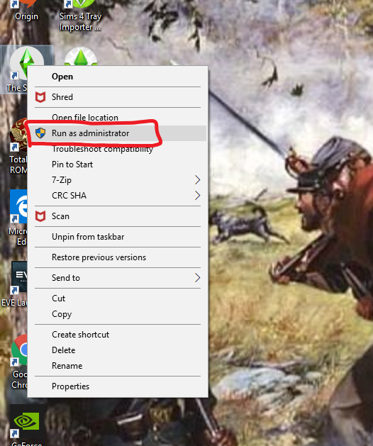Click the McAfee icon beside Shred
Viewport: 373px width, 446px height.
pyautogui.click(x=40, y=97)
